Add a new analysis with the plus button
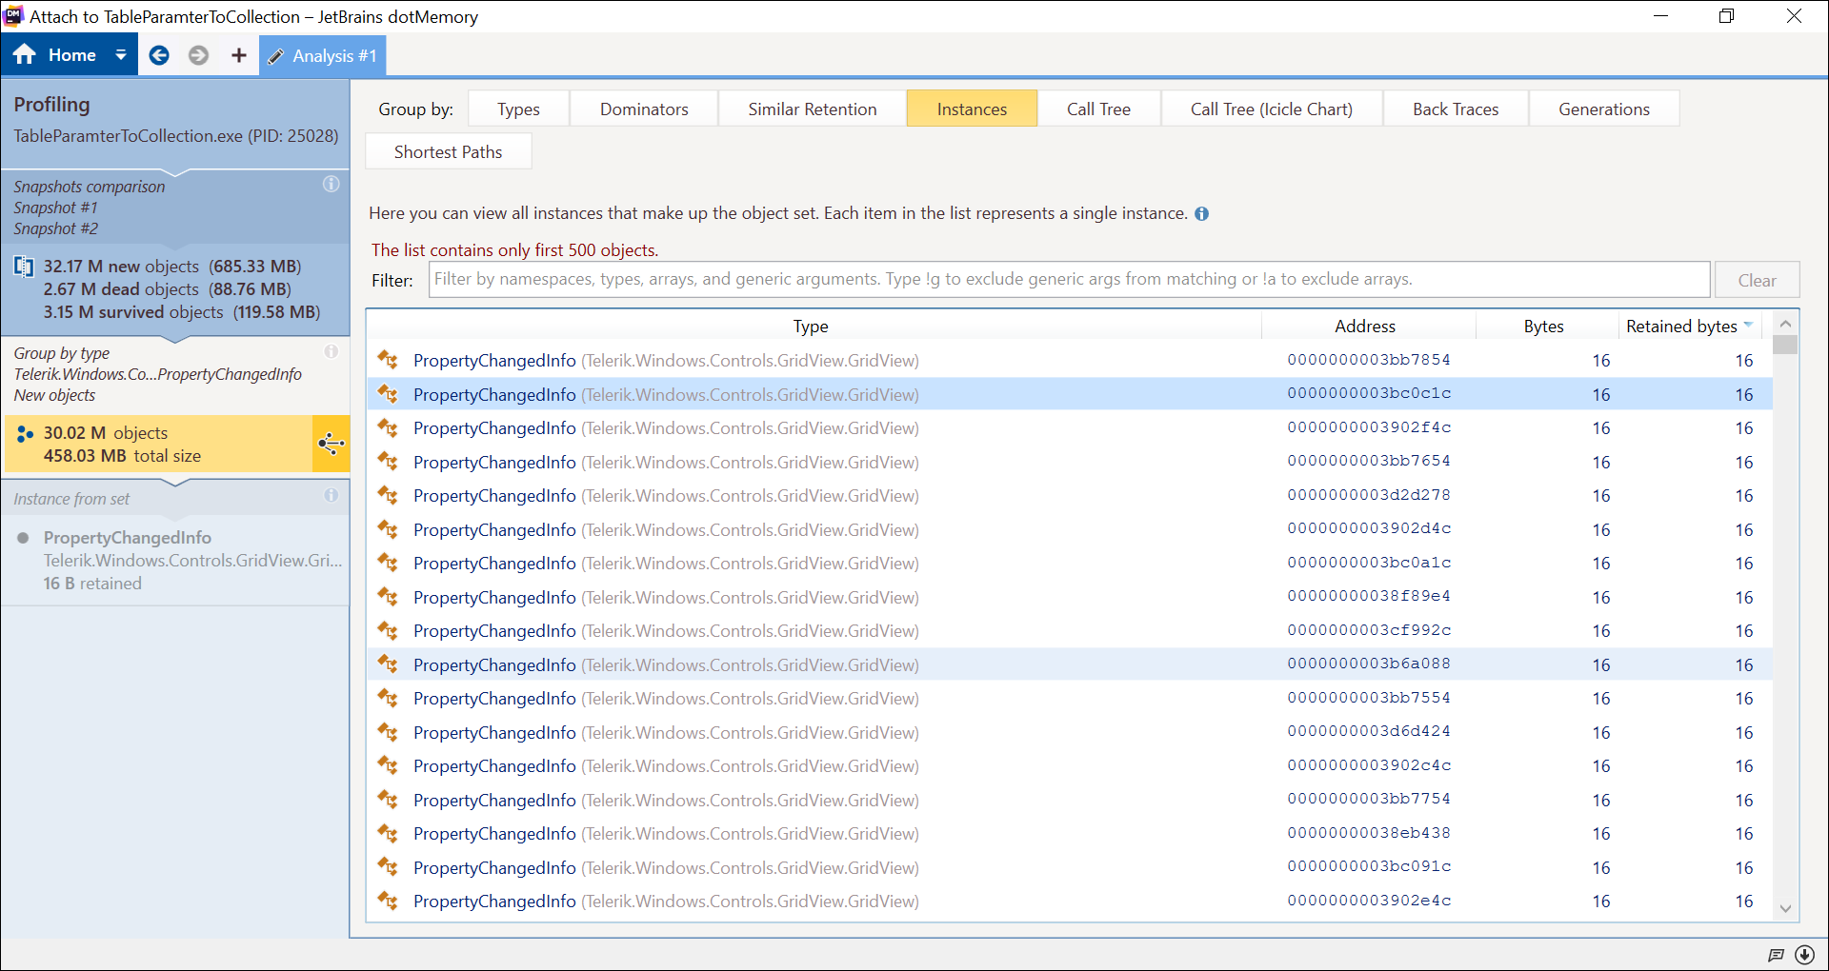The width and height of the screenshot is (1829, 971). coord(238,55)
